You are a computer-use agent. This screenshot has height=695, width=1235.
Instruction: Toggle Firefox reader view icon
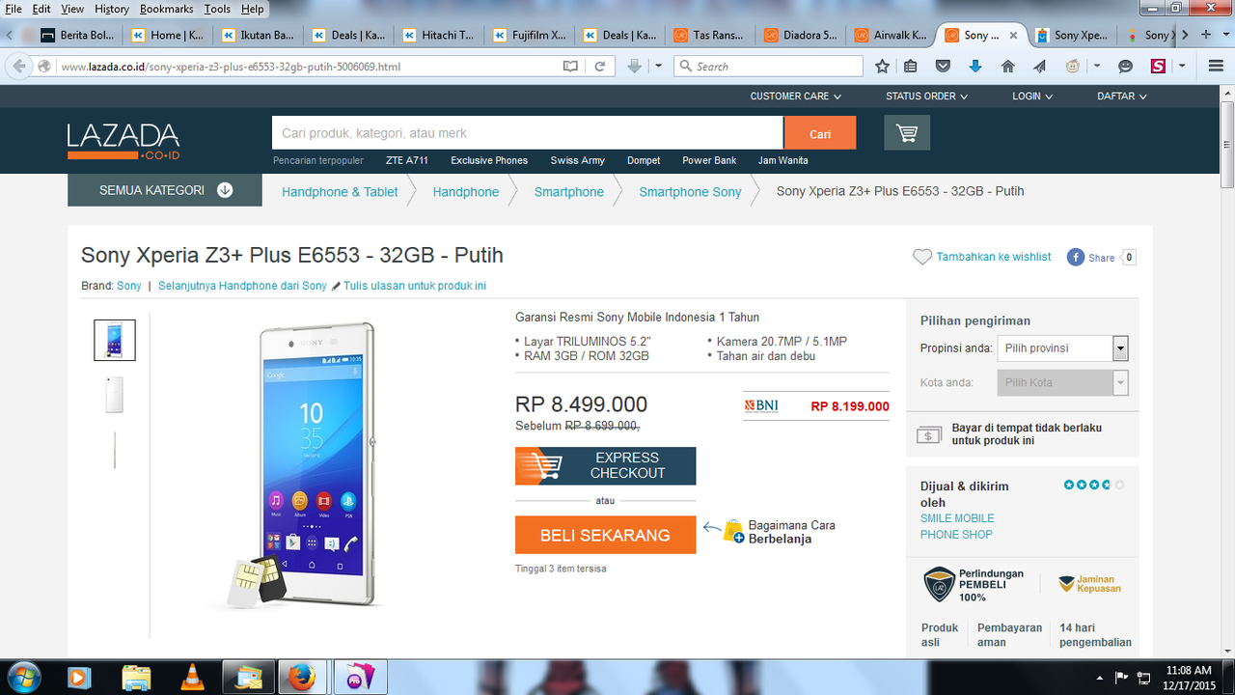pos(570,67)
